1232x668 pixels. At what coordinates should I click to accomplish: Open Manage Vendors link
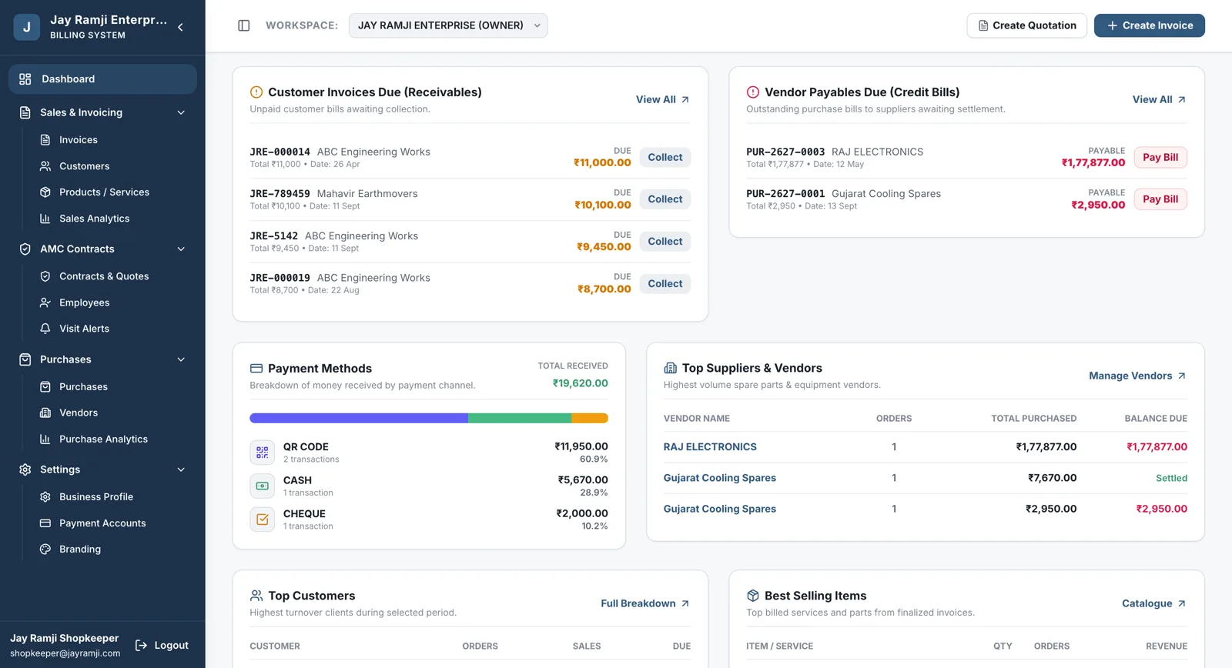(x=1137, y=376)
